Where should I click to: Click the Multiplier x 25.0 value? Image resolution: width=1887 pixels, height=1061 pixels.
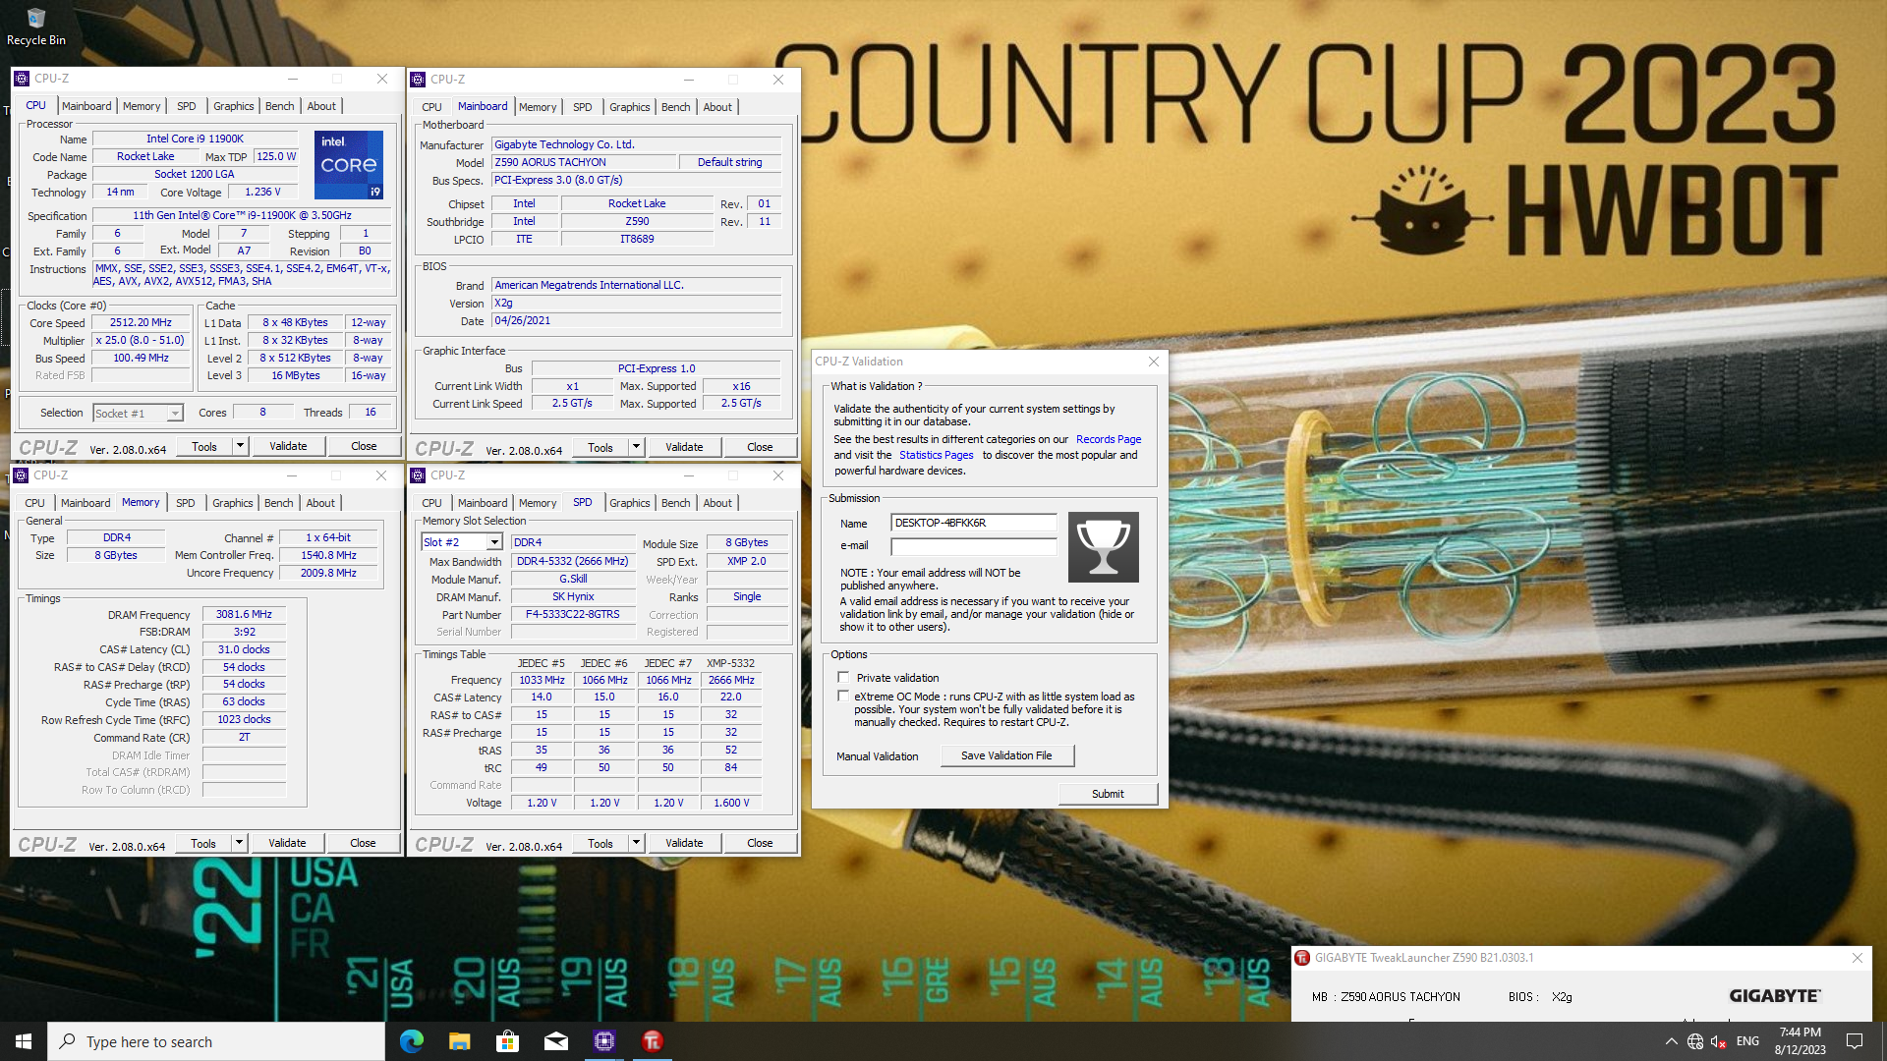[x=141, y=340]
